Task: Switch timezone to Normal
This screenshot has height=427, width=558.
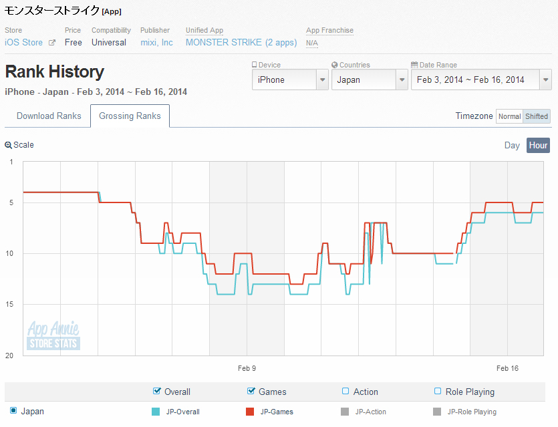Action: coord(509,116)
